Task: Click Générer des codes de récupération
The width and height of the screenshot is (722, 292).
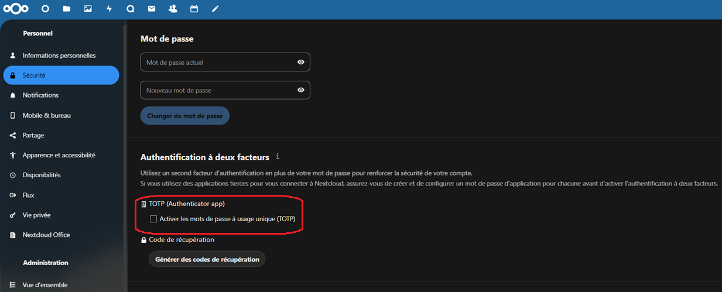Action: point(207,259)
